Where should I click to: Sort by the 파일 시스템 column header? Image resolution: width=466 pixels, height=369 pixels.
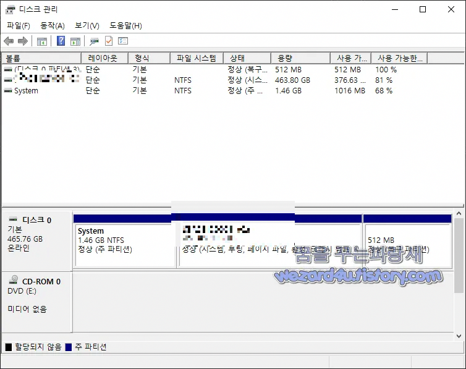197,58
